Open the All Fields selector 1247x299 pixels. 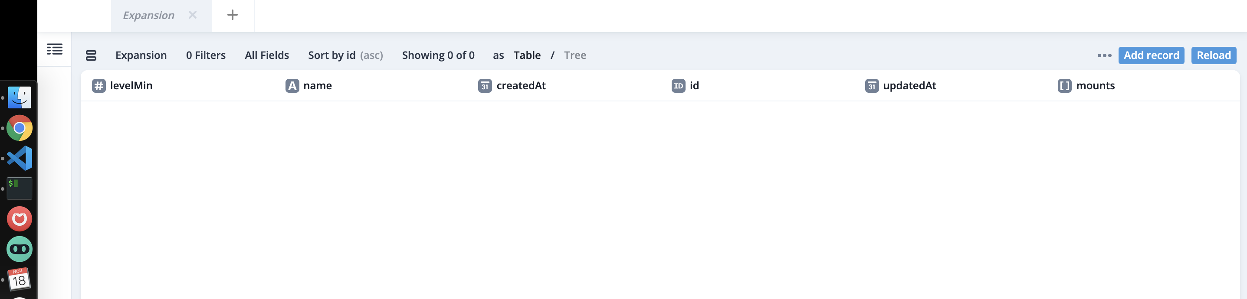[266, 55]
